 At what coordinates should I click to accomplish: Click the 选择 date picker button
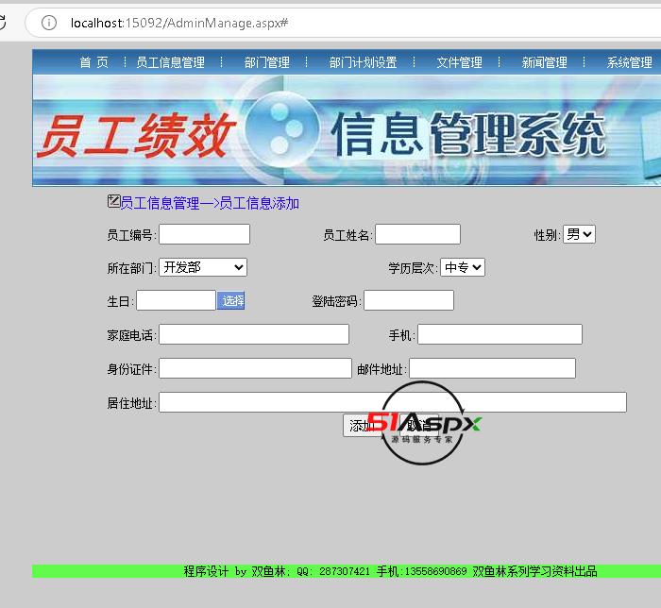tap(231, 300)
